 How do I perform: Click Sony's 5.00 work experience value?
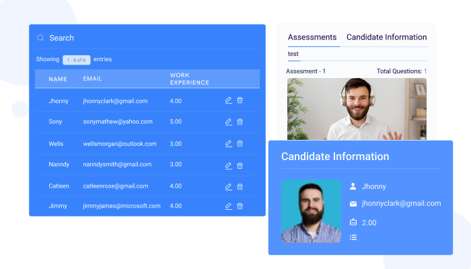pyautogui.click(x=176, y=122)
